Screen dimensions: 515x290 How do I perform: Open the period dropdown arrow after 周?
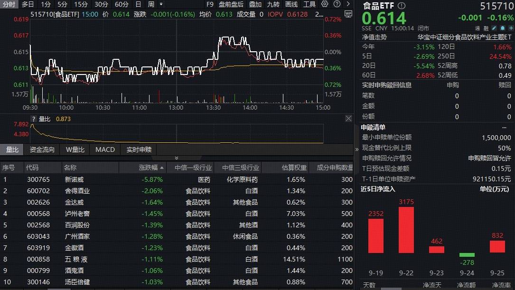161,4
